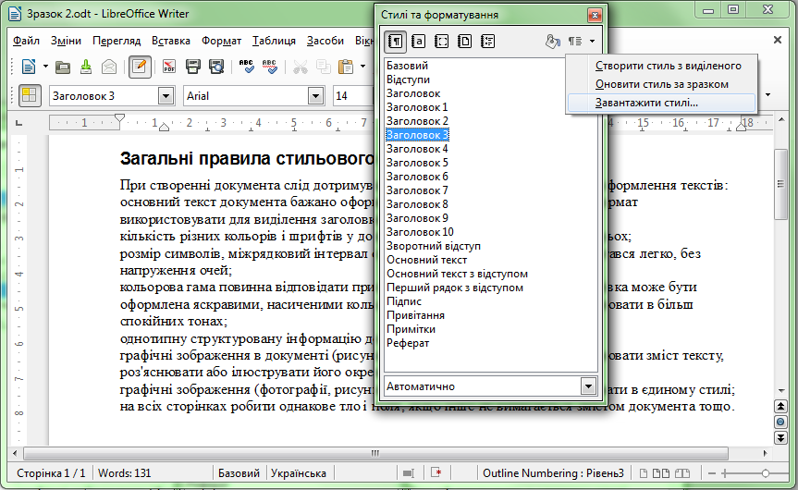
Task: Select 'Основний текст' style in list
Action: coord(426,260)
